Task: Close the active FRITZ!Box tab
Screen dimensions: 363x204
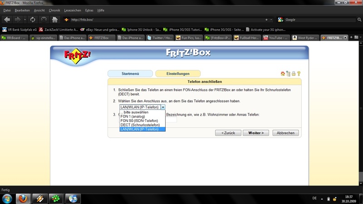Action: coord(345,38)
